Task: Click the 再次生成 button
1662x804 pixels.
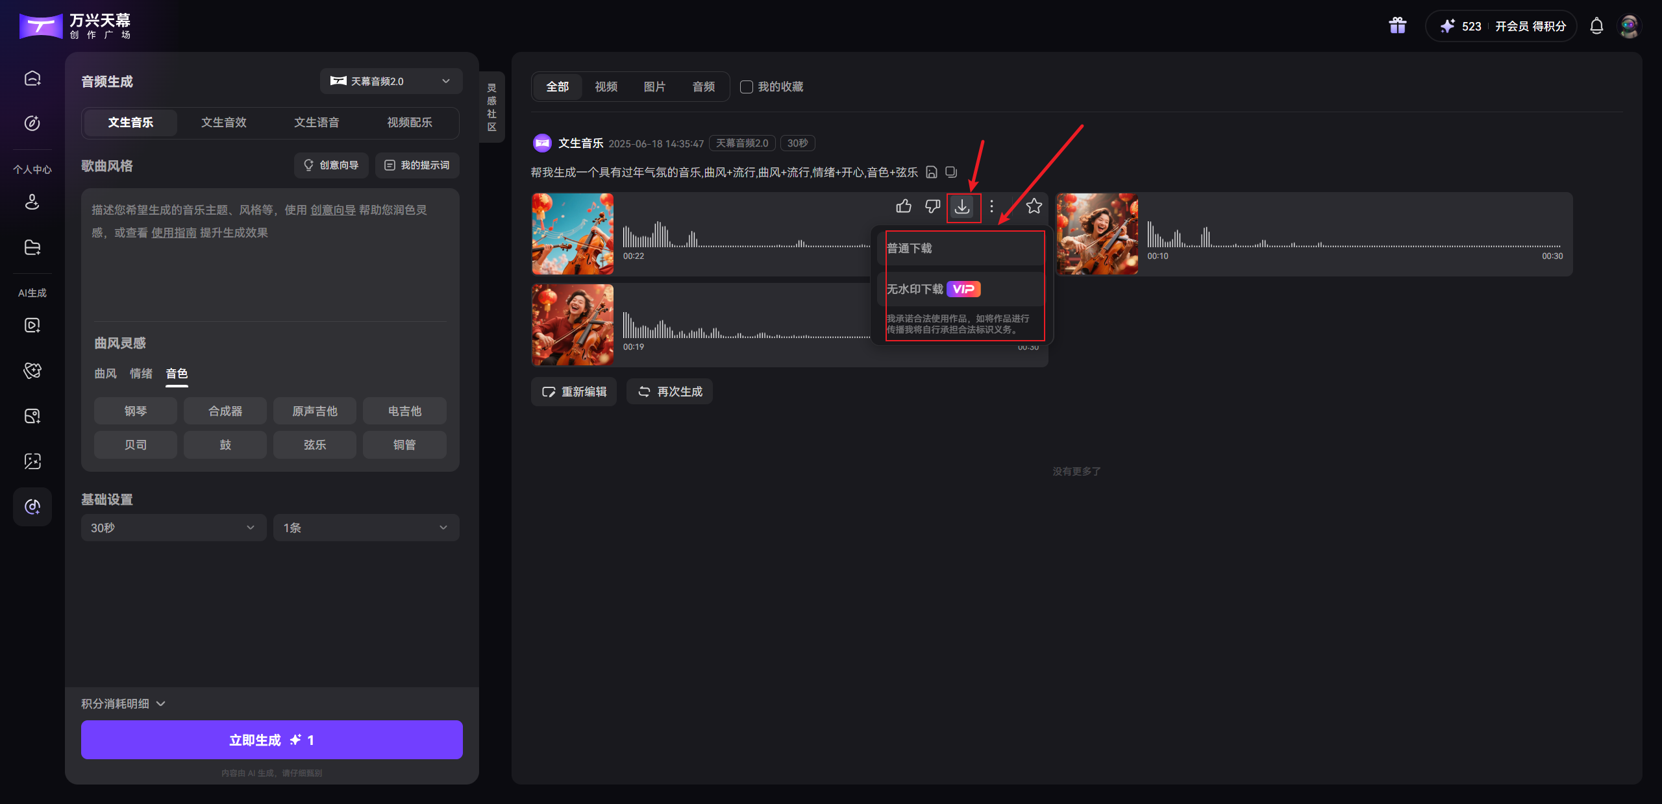Action: (669, 391)
